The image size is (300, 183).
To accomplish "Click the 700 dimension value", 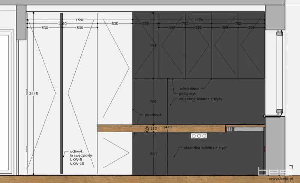I will pos(153,102).
